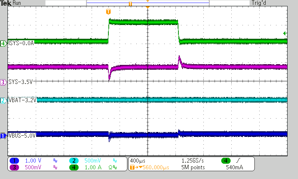Click the purple channel 3 badge
This screenshot has width=298, height=179.
tap(14, 167)
